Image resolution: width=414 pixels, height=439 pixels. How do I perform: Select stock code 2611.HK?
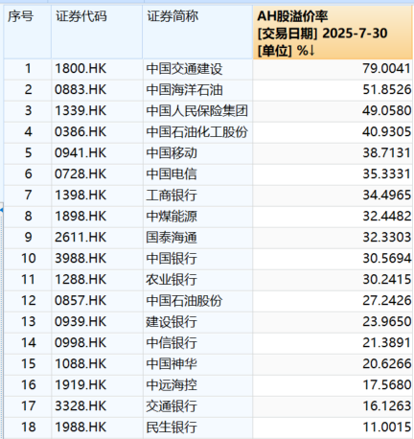coord(80,237)
